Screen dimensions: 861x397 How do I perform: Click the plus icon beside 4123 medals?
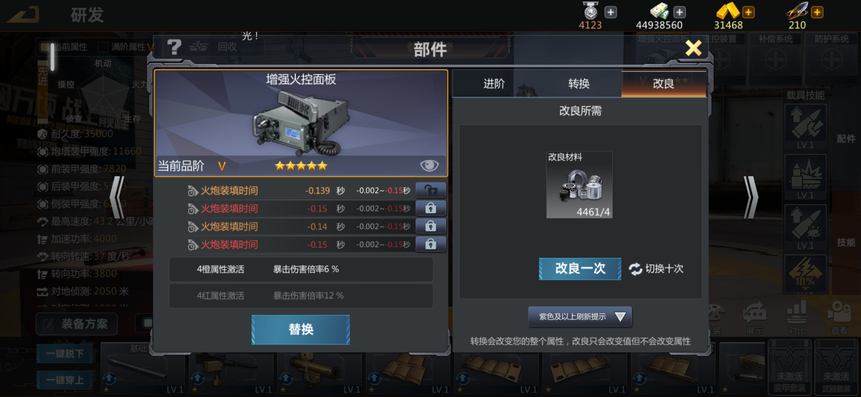(610, 12)
